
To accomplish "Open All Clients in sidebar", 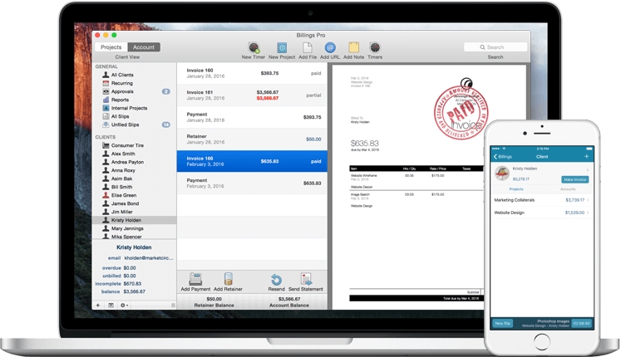I will pyautogui.click(x=122, y=75).
